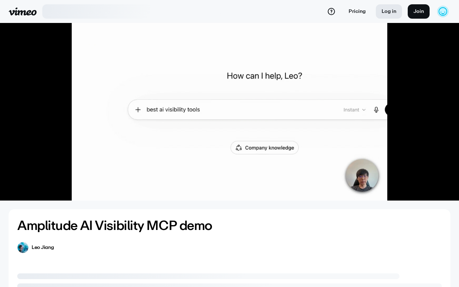Go to the Vimeo home logo
This screenshot has width=459, height=287.
(23, 11)
